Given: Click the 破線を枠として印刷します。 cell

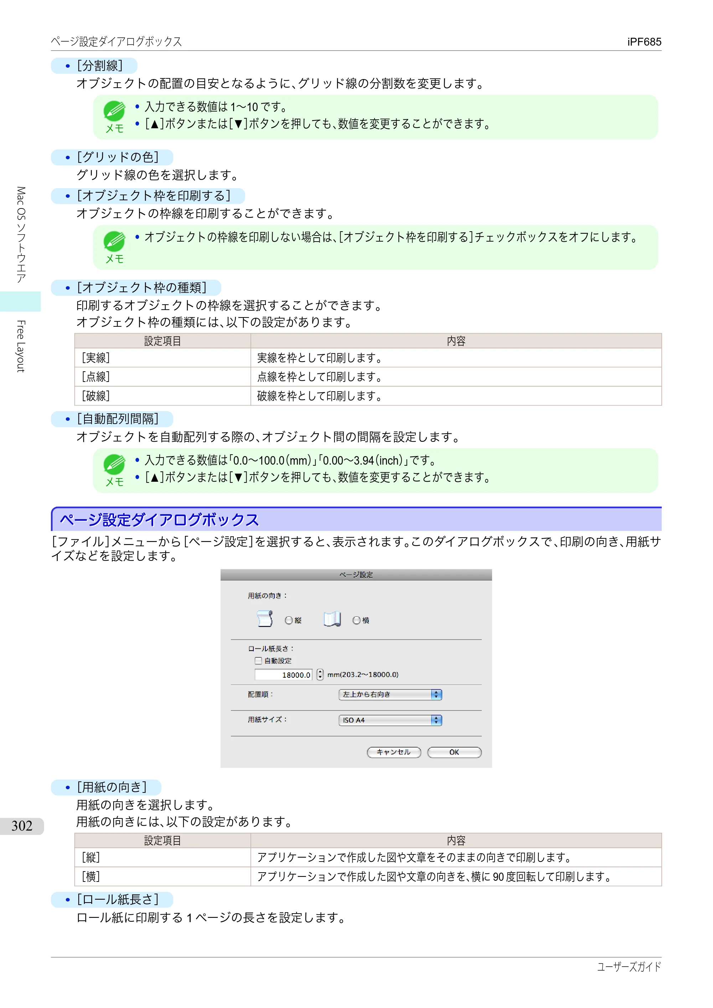Looking at the screenshot, I should 456,396.
